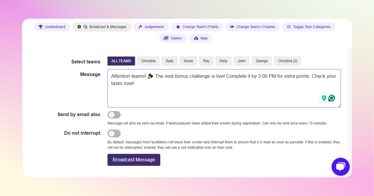Viewport: 374px width, 196px height.
Task: Select team Ray
Action: pos(206,61)
